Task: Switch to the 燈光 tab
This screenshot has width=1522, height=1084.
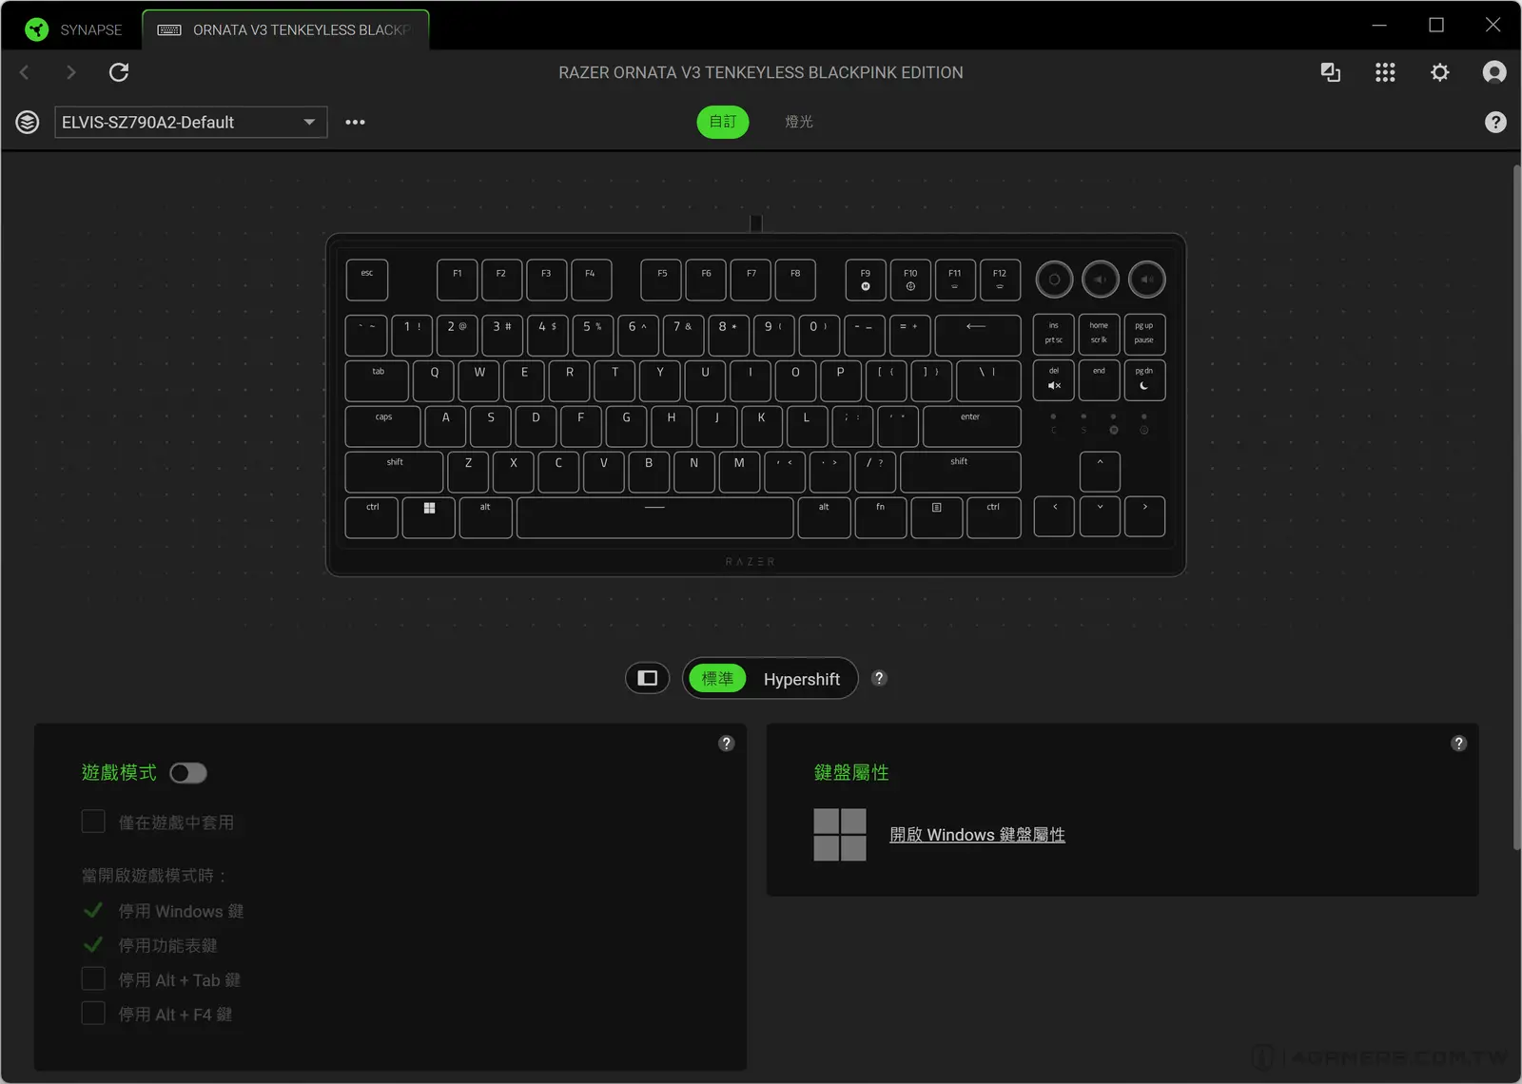Action: [x=799, y=122]
